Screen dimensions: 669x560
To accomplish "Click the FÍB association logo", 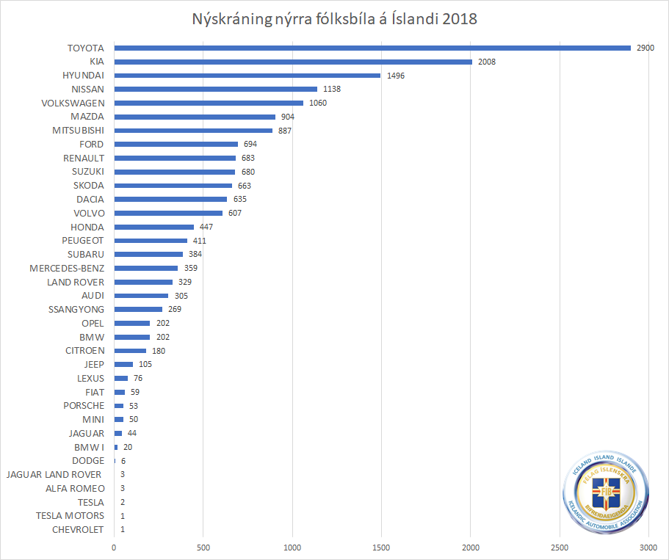I will pyautogui.click(x=606, y=492).
